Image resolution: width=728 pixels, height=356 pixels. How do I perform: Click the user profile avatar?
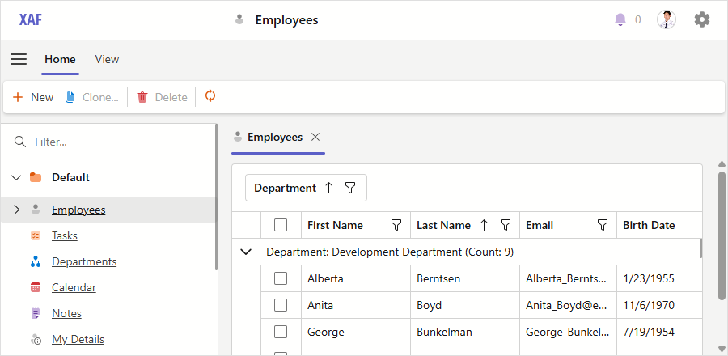pos(666,19)
